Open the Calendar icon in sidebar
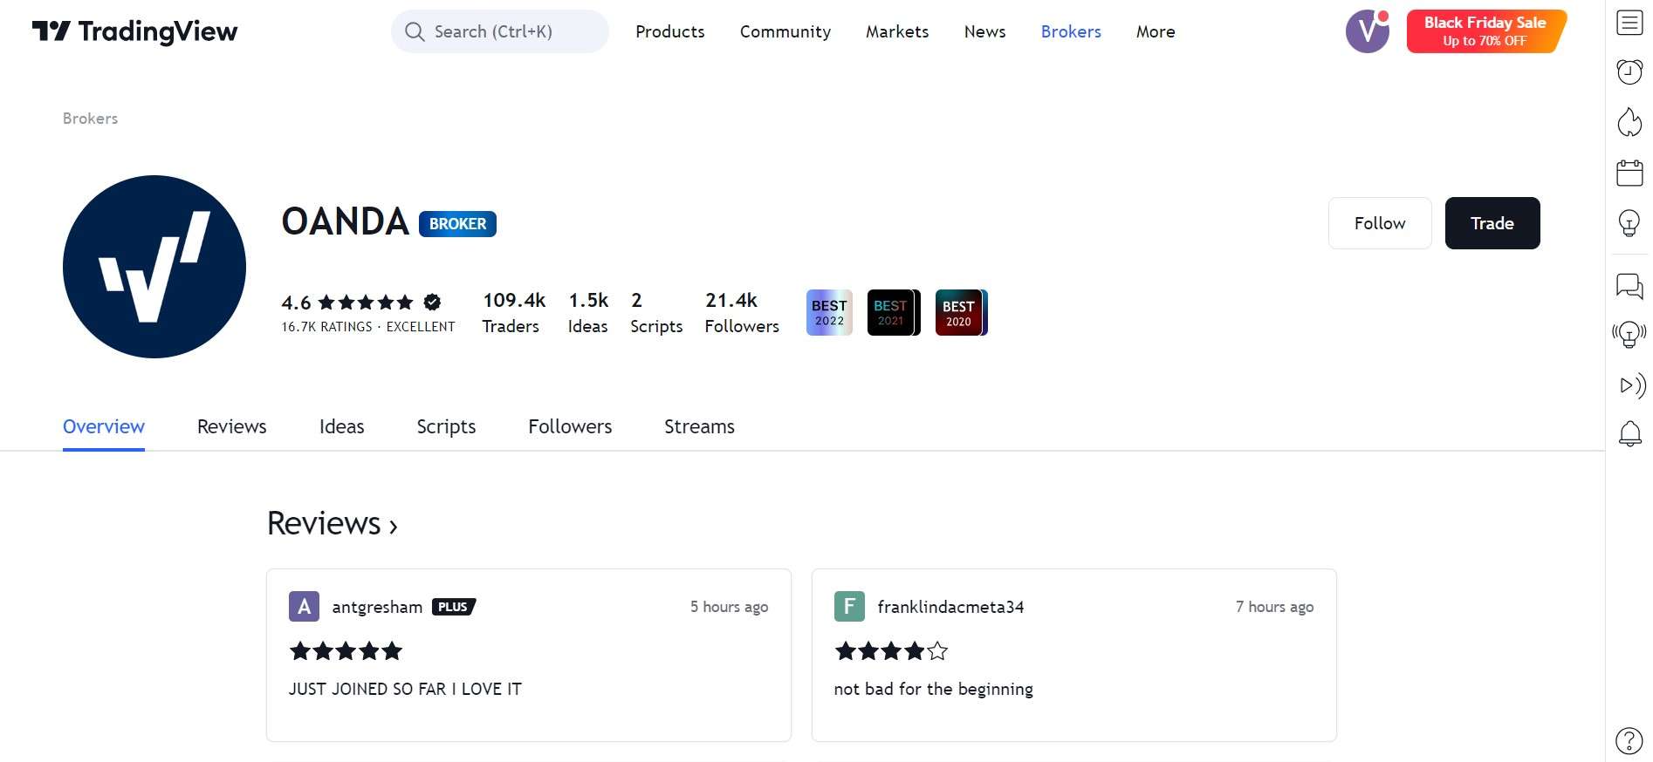This screenshot has height=762, width=1653. pos(1629,173)
